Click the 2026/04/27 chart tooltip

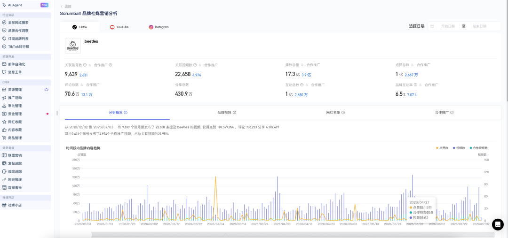tap(421, 209)
